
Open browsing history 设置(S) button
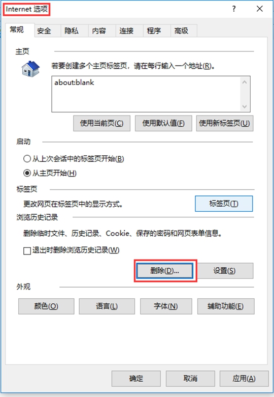tap(225, 271)
